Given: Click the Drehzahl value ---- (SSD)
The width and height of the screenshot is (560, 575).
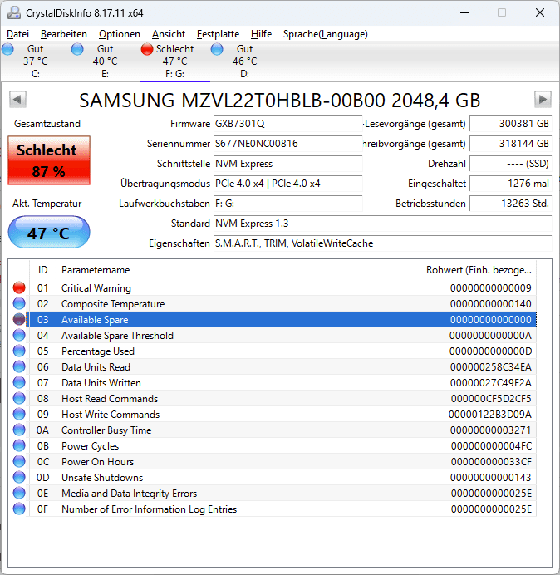Looking at the screenshot, I should tap(510, 164).
